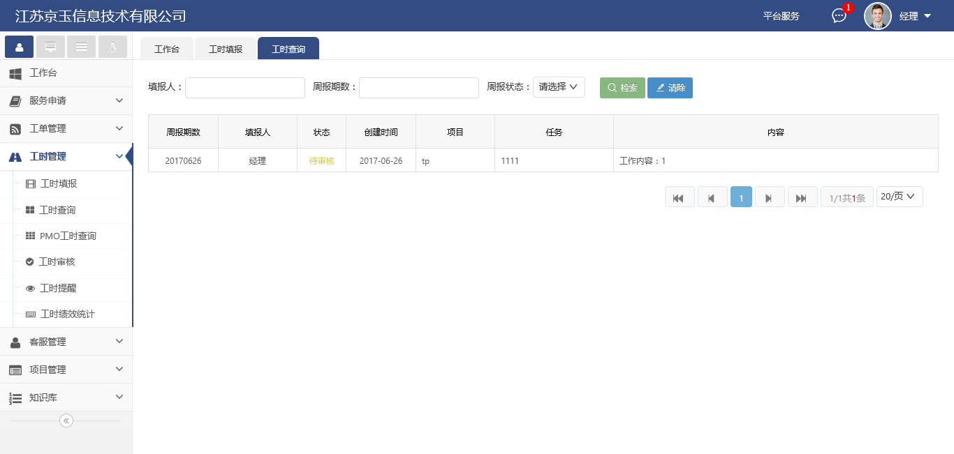Screen dimensions: 954x454
Task: Open the 周报状态 dropdown
Action: 559,87
